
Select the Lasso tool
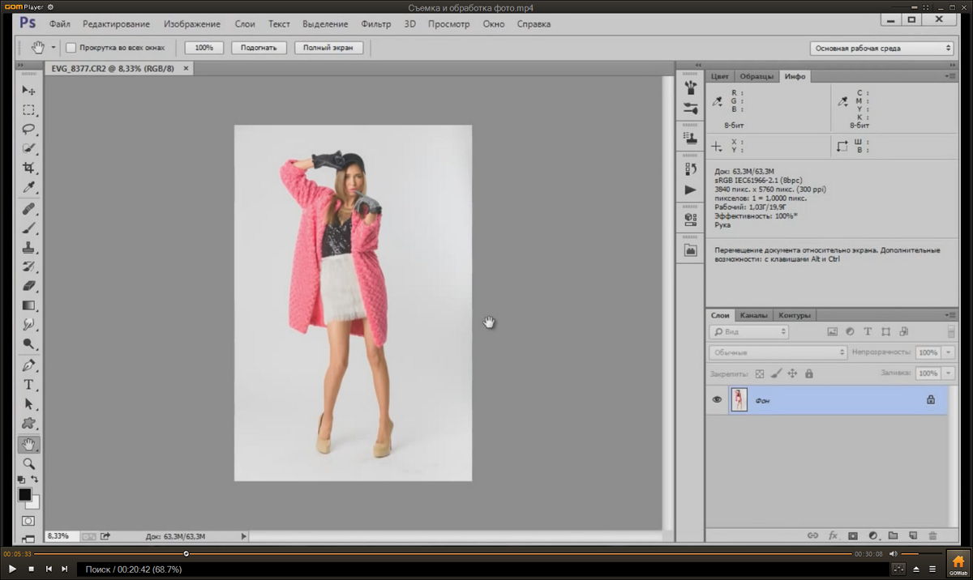(28, 130)
